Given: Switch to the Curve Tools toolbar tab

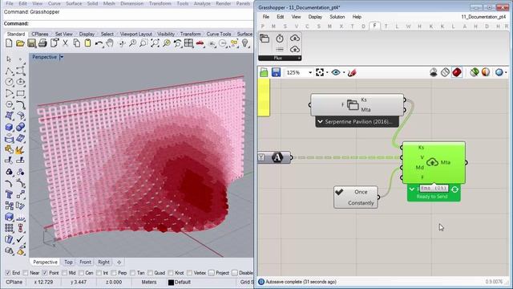Looking at the screenshot, I should (x=219, y=34).
